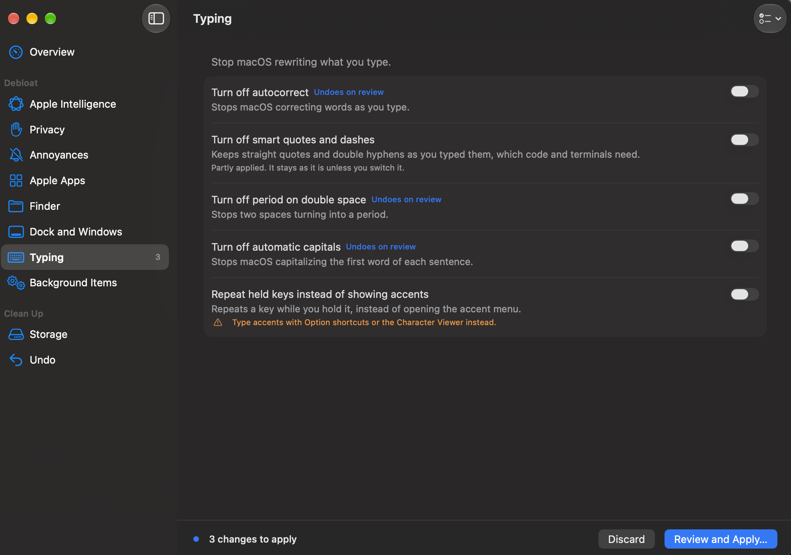Toggle the sidebar visibility button
The height and width of the screenshot is (555, 791).
tap(156, 18)
